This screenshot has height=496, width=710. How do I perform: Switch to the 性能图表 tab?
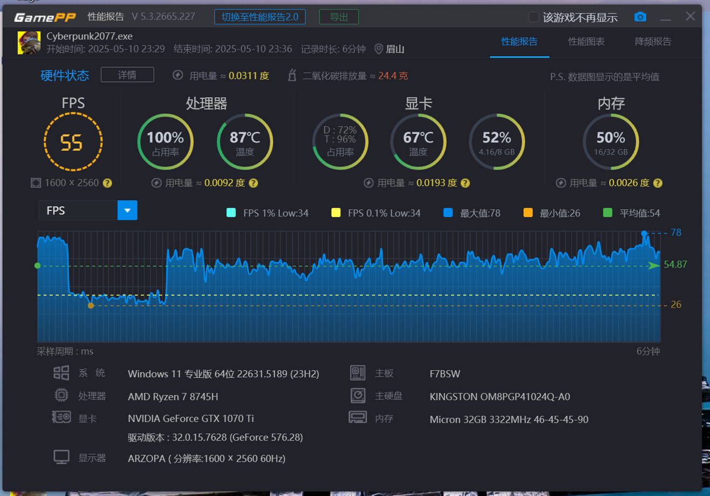coord(586,42)
